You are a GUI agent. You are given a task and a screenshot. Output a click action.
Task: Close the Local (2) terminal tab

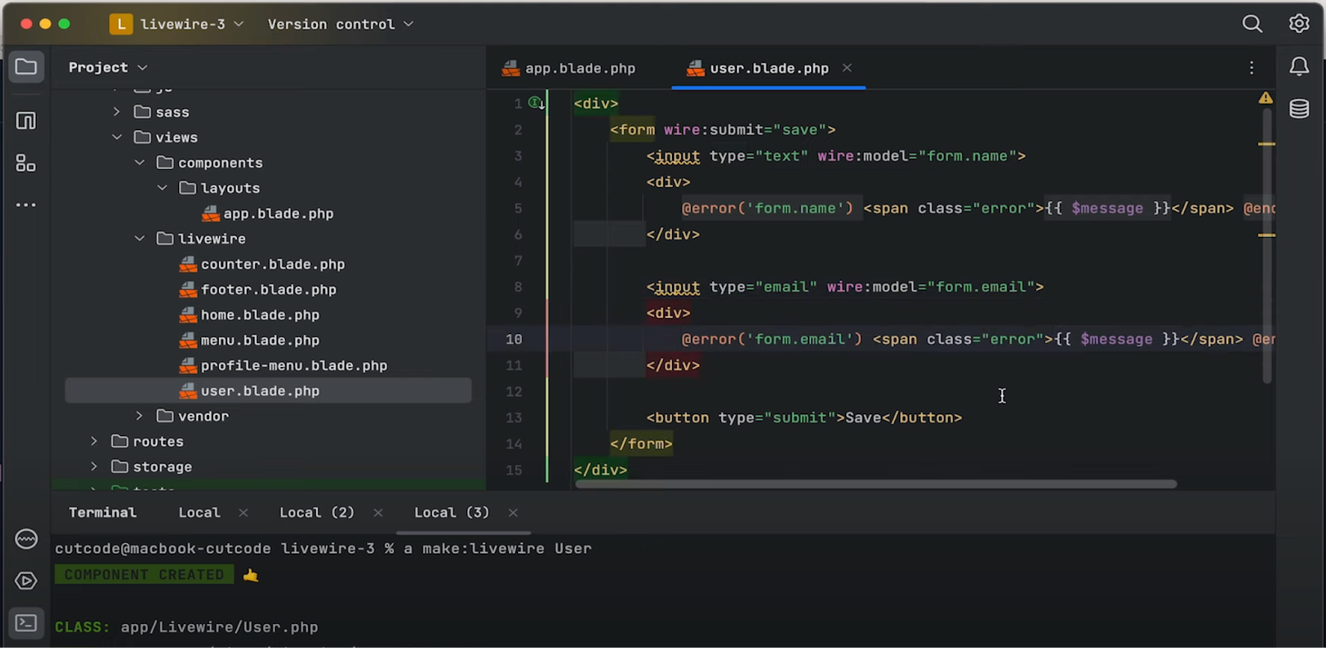coord(378,513)
